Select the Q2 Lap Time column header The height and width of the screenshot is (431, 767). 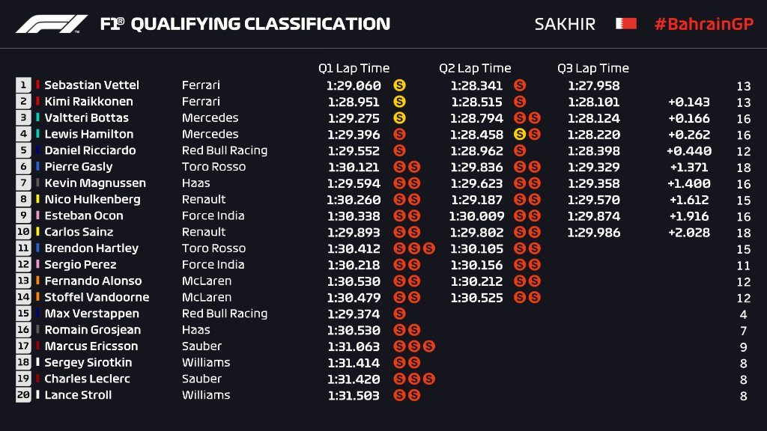point(475,68)
